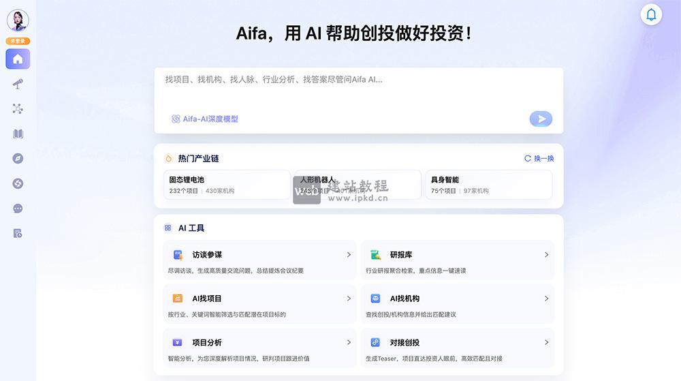Screen dimensions: 681x381
Task: Click description starting 智能分析，为您深度解析
Action: click(239, 359)
